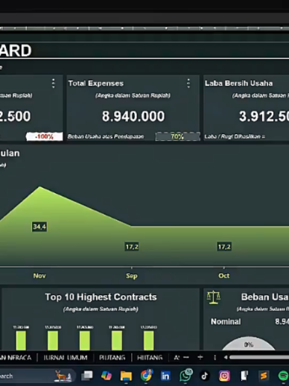The height and width of the screenshot is (386, 289).
Task: Click the Laba Bersih Usaha card title
Action: [x=238, y=83]
